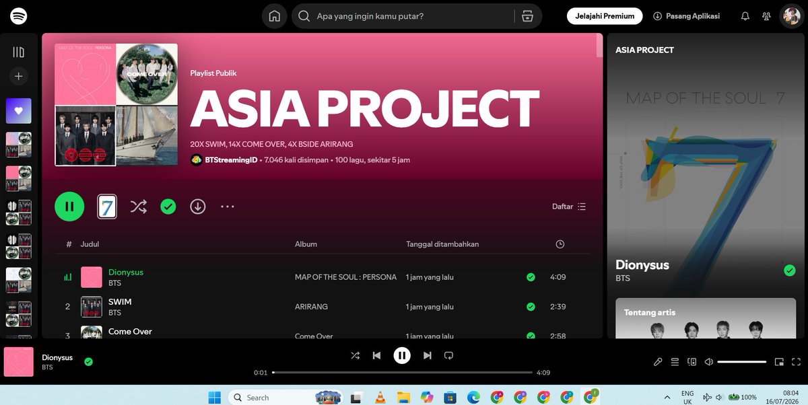Open ASIA PROJECT header in Now Playing panel

[x=644, y=50]
